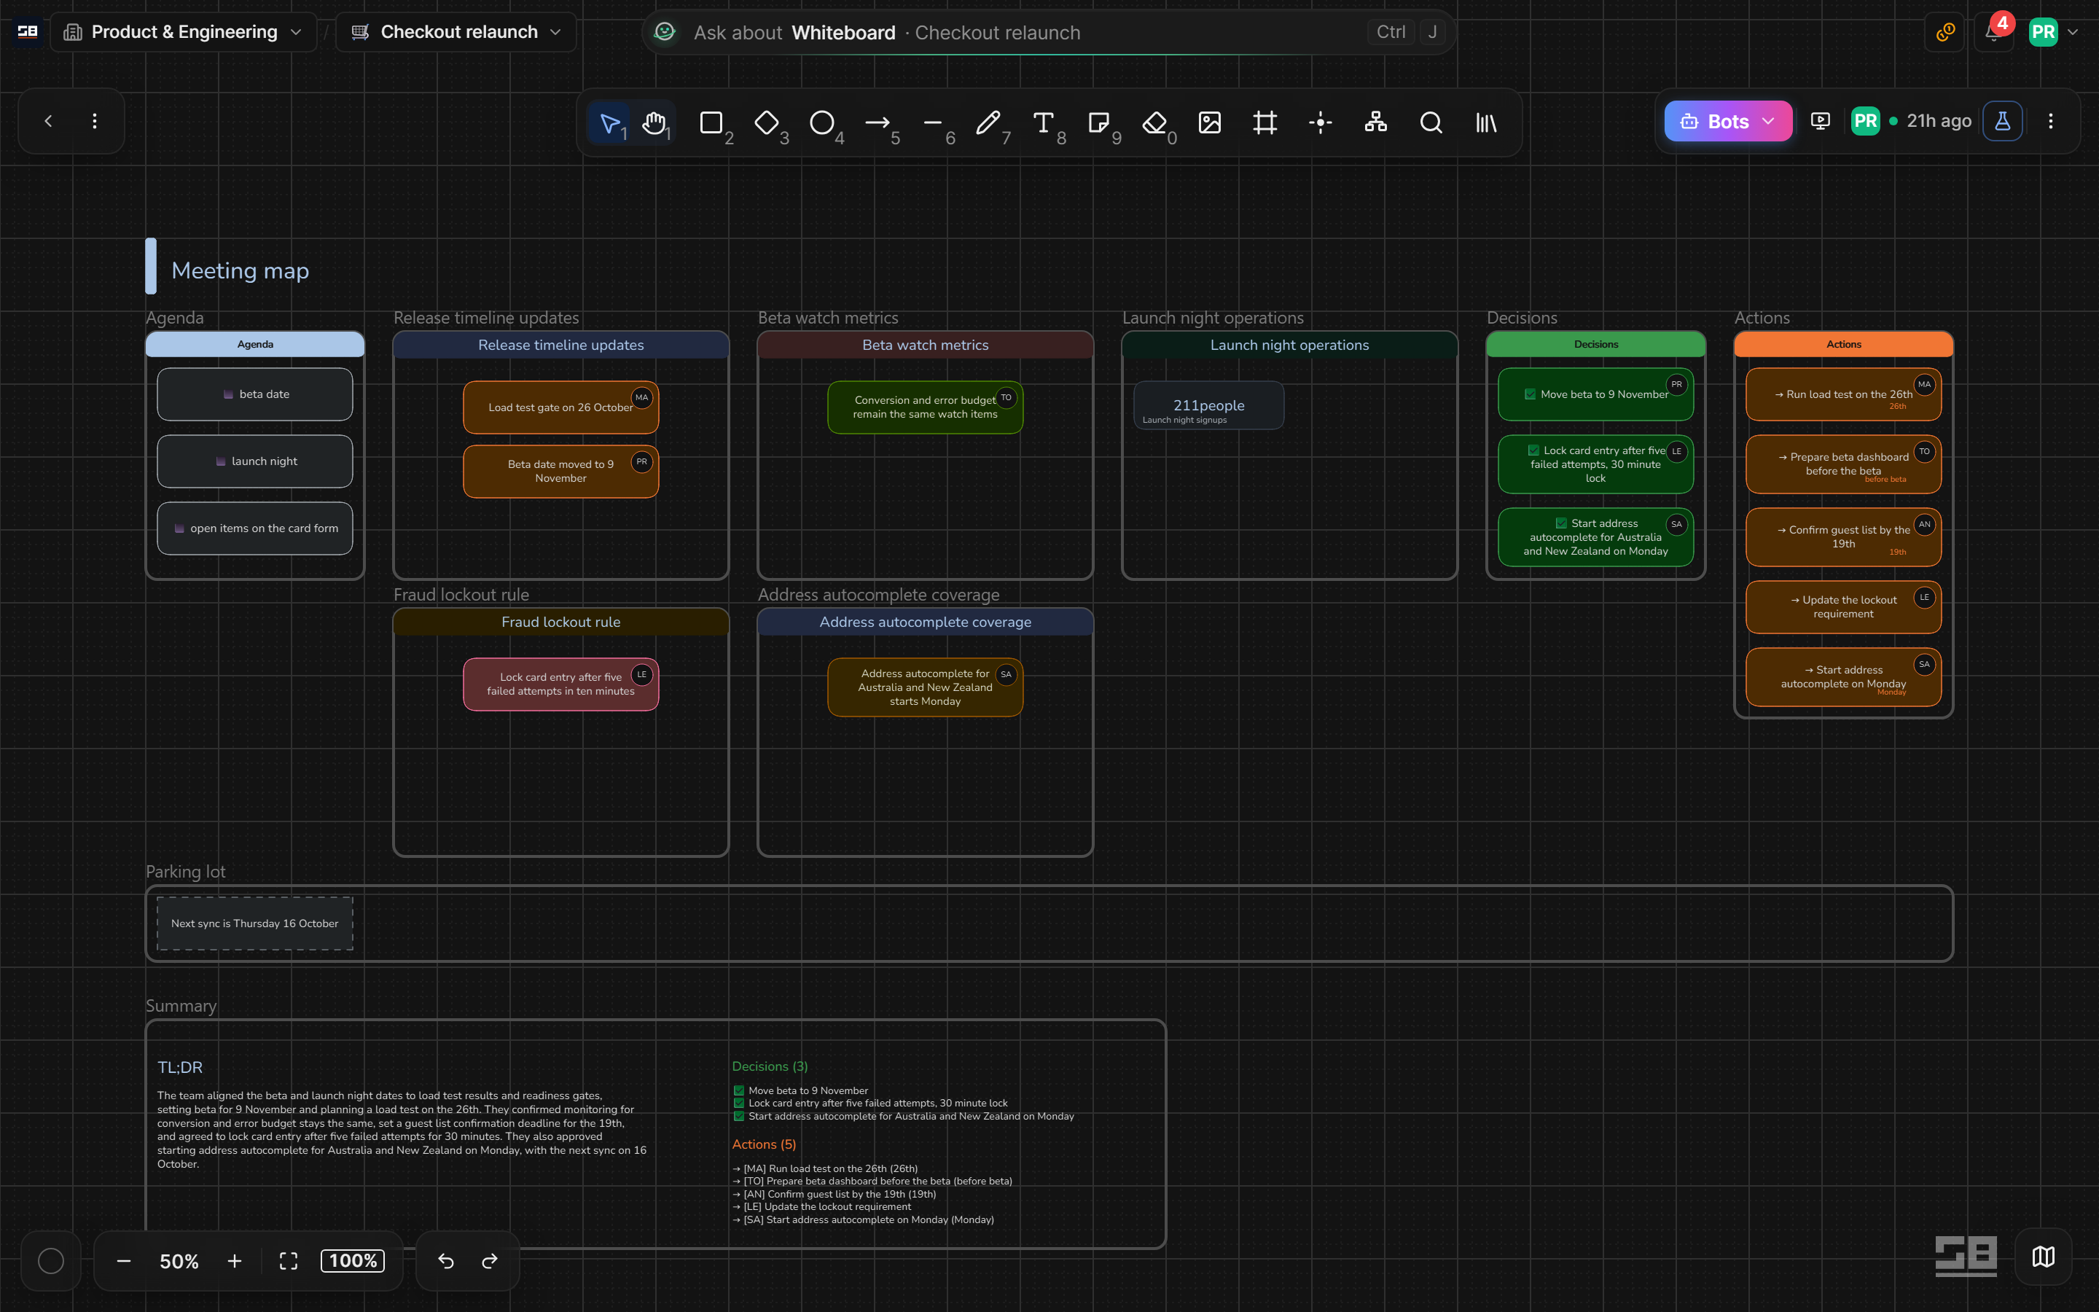Toggle 'Move beta to 9 November' checkbox
Image resolution: width=2099 pixels, height=1312 pixels.
pyautogui.click(x=1530, y=394)
